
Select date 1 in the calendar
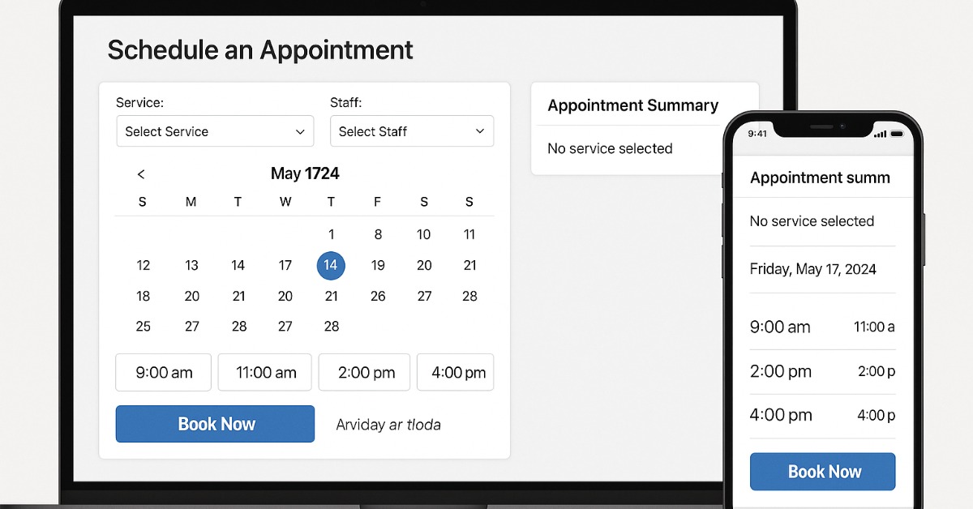[x=331, y=234]
